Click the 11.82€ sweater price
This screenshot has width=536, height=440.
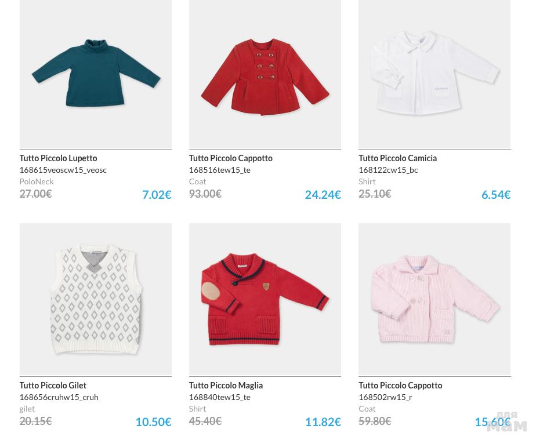[x=323, y=422]
